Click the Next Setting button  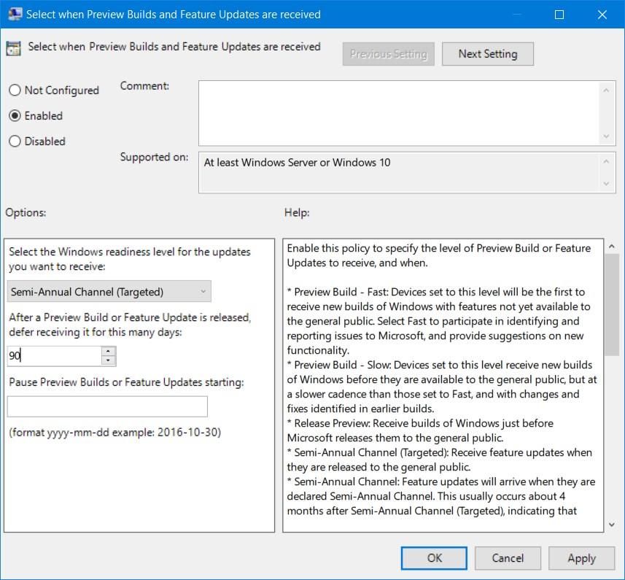click(x=487, y=54)
